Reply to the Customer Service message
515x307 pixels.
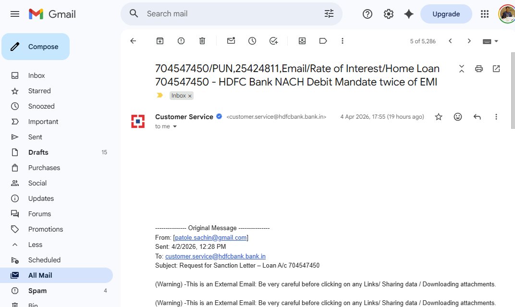pos(477,117)
